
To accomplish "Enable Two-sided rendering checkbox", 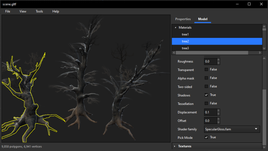I will (206, 86).
